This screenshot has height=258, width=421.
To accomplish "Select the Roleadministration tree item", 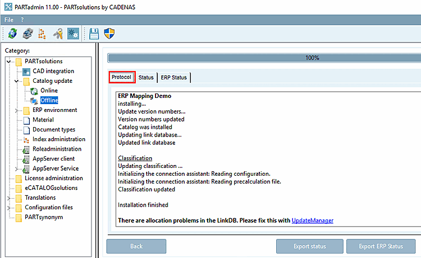I will coord(57,149).
